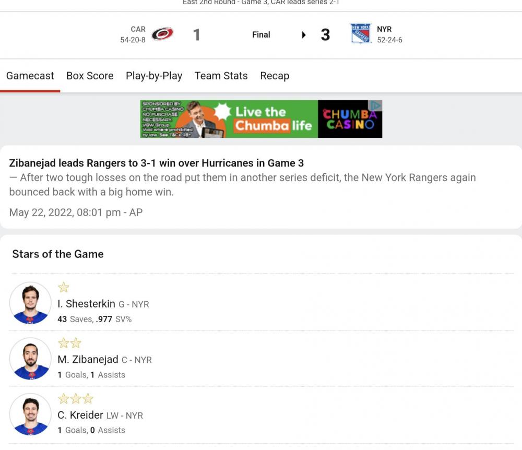Click the New York Rangers team logo
522x450 pixels.
pos(360,34)
